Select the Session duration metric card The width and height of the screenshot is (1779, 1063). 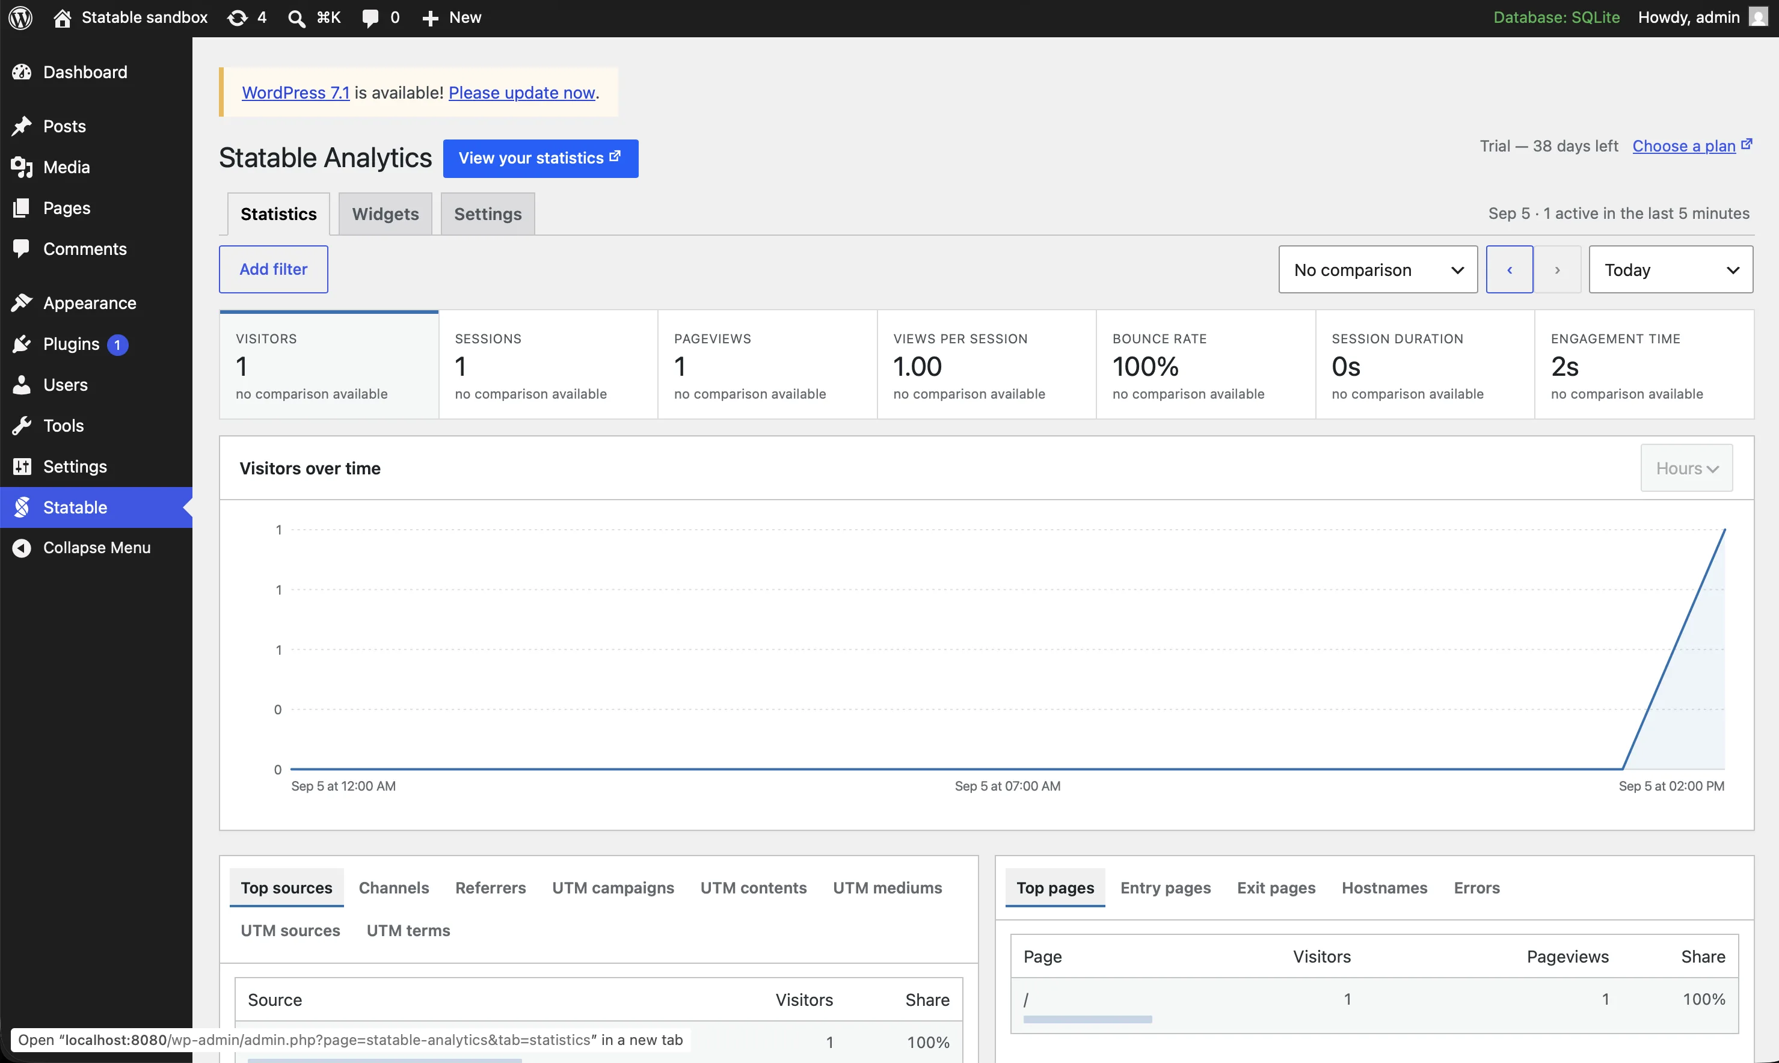coord(1425,364)
